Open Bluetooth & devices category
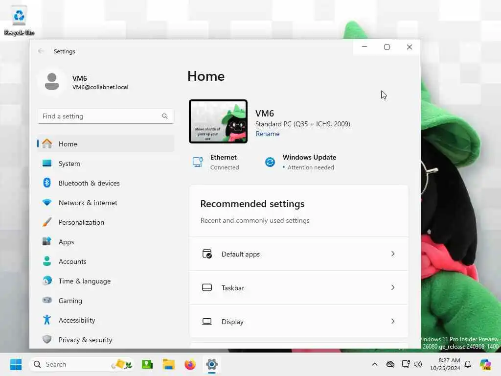 tap(106, 183)
